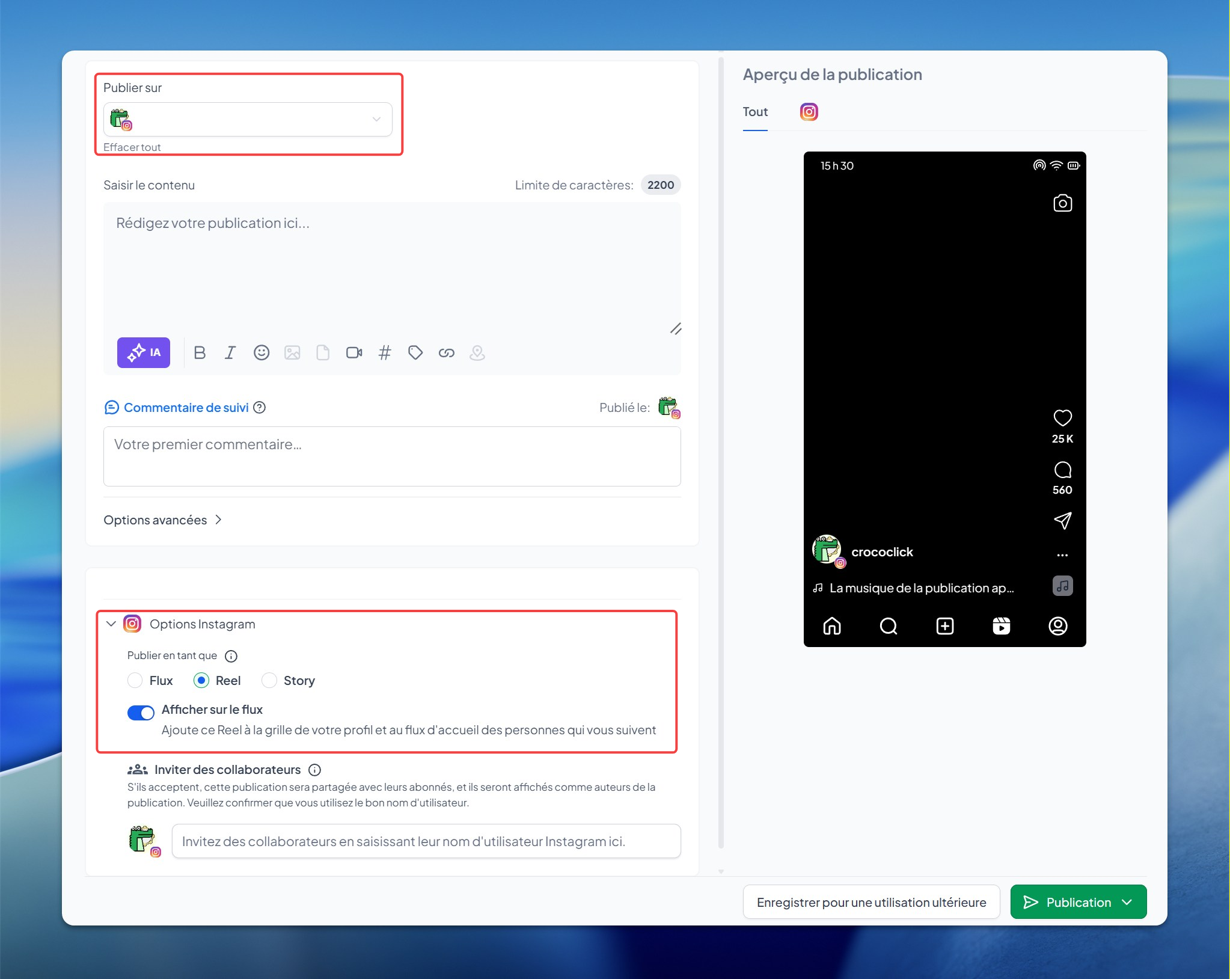Add a video using the camera icon
The height and width of the screenshot is (979, 1230).
click(x=354, y=352)
